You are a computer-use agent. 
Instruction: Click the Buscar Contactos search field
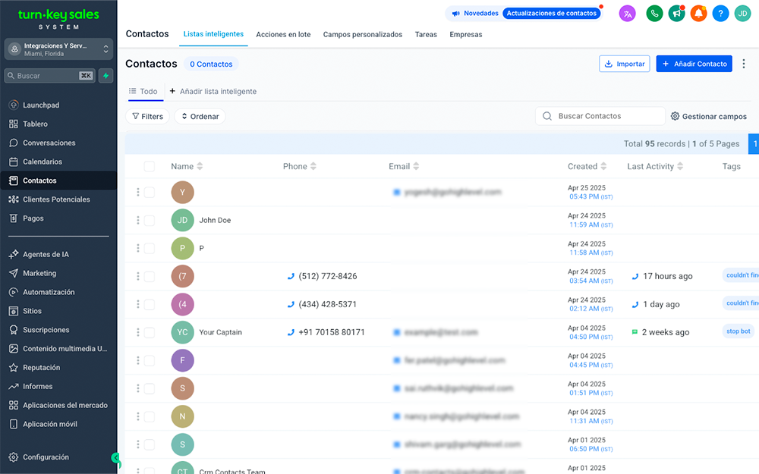(x=600, y=116)
